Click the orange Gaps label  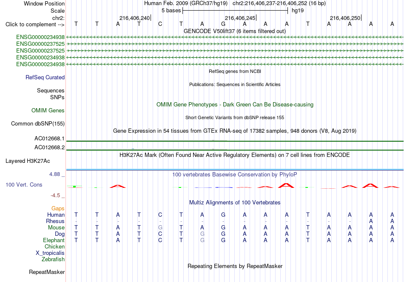click(x=58, y=208)
